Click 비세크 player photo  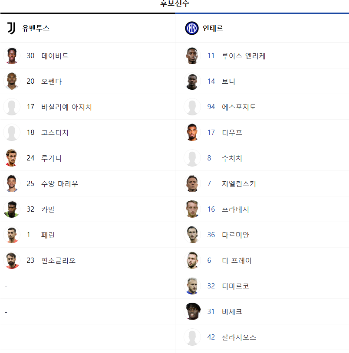tap(192, 311)
